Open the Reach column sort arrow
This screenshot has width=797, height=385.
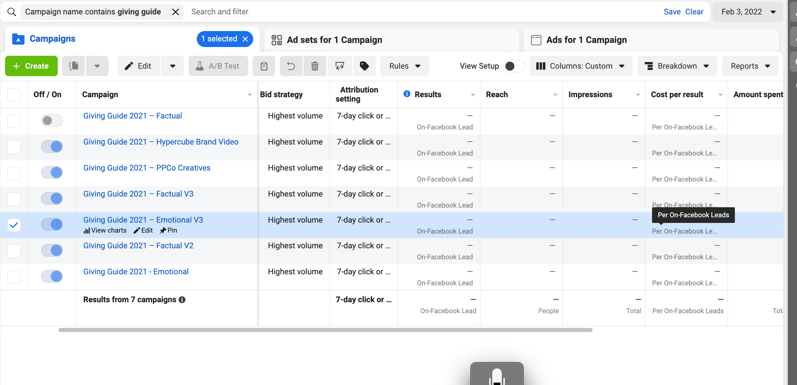coord(555,95)
